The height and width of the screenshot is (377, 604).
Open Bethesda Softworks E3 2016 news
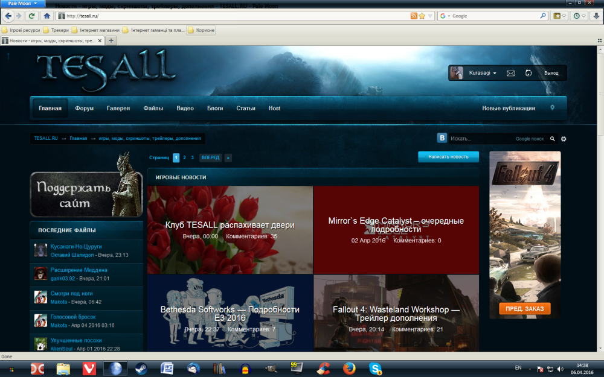coord(230,312)
